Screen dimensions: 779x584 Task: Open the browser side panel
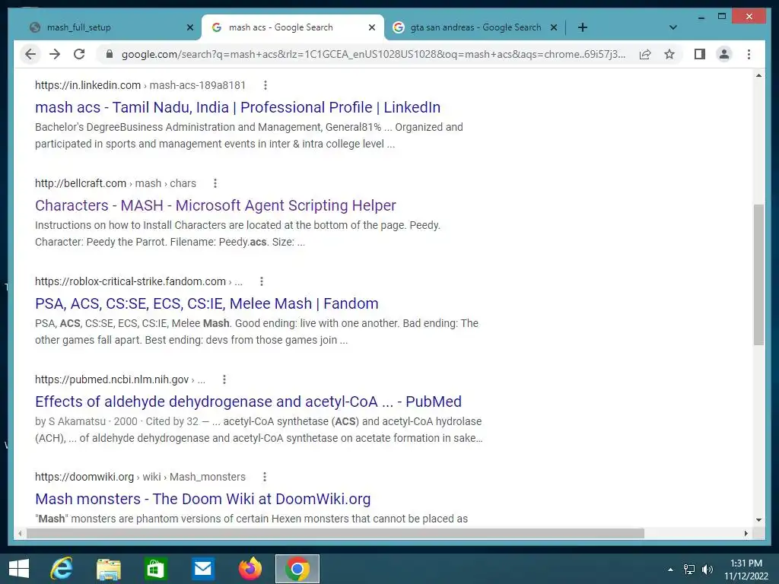[x=700, y=54]
